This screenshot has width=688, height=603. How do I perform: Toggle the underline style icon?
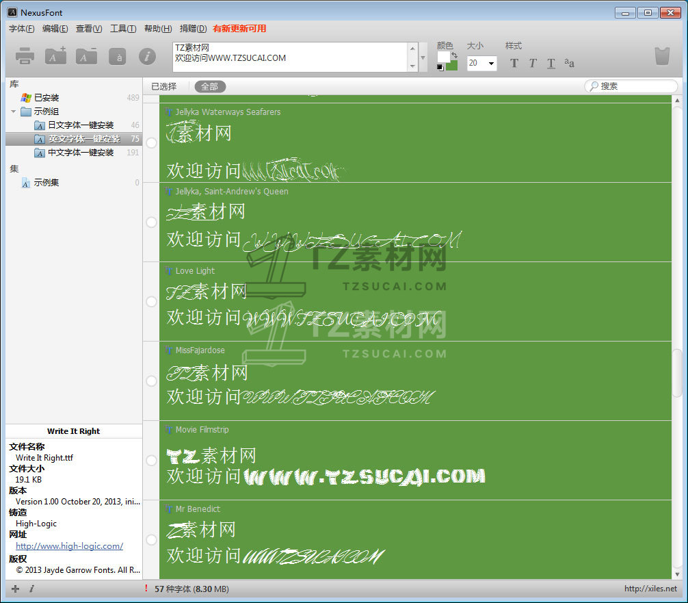pyautogui.click(x=551, y=64)
